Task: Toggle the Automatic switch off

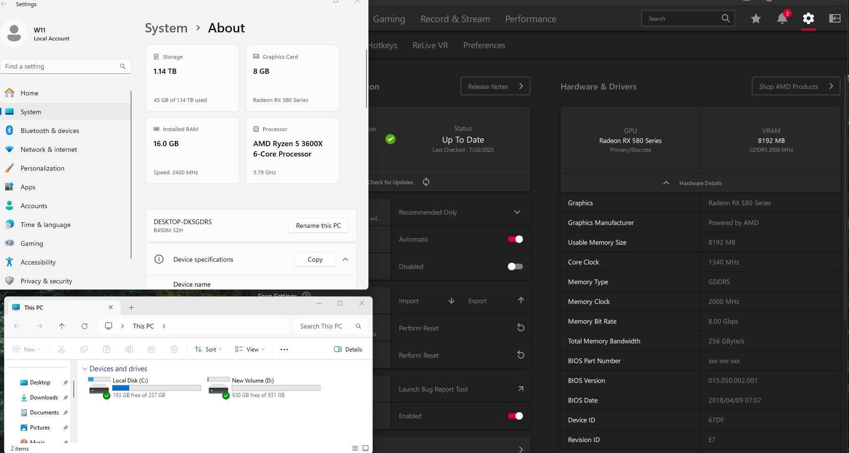Action: [x=515, y=239]
